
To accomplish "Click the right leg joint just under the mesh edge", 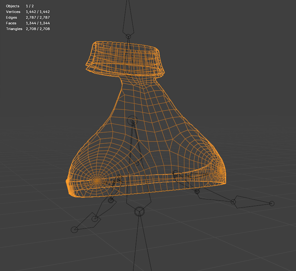I will click(197, 192).
